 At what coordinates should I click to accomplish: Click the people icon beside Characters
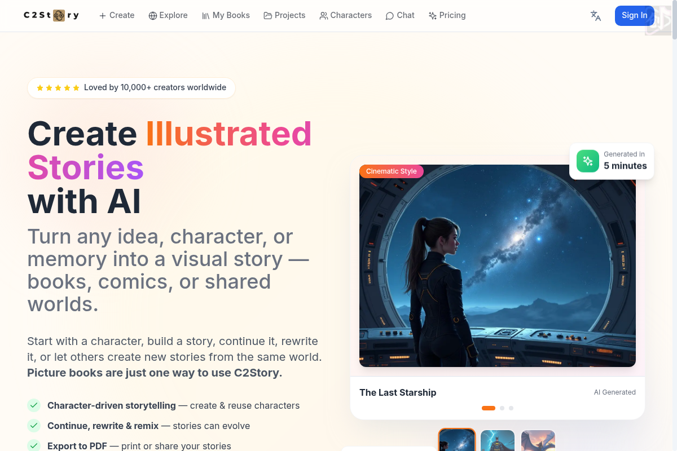(x=324, y=16)
